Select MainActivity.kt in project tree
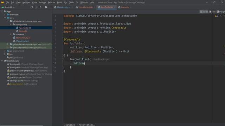 click(x=22, y=41)
